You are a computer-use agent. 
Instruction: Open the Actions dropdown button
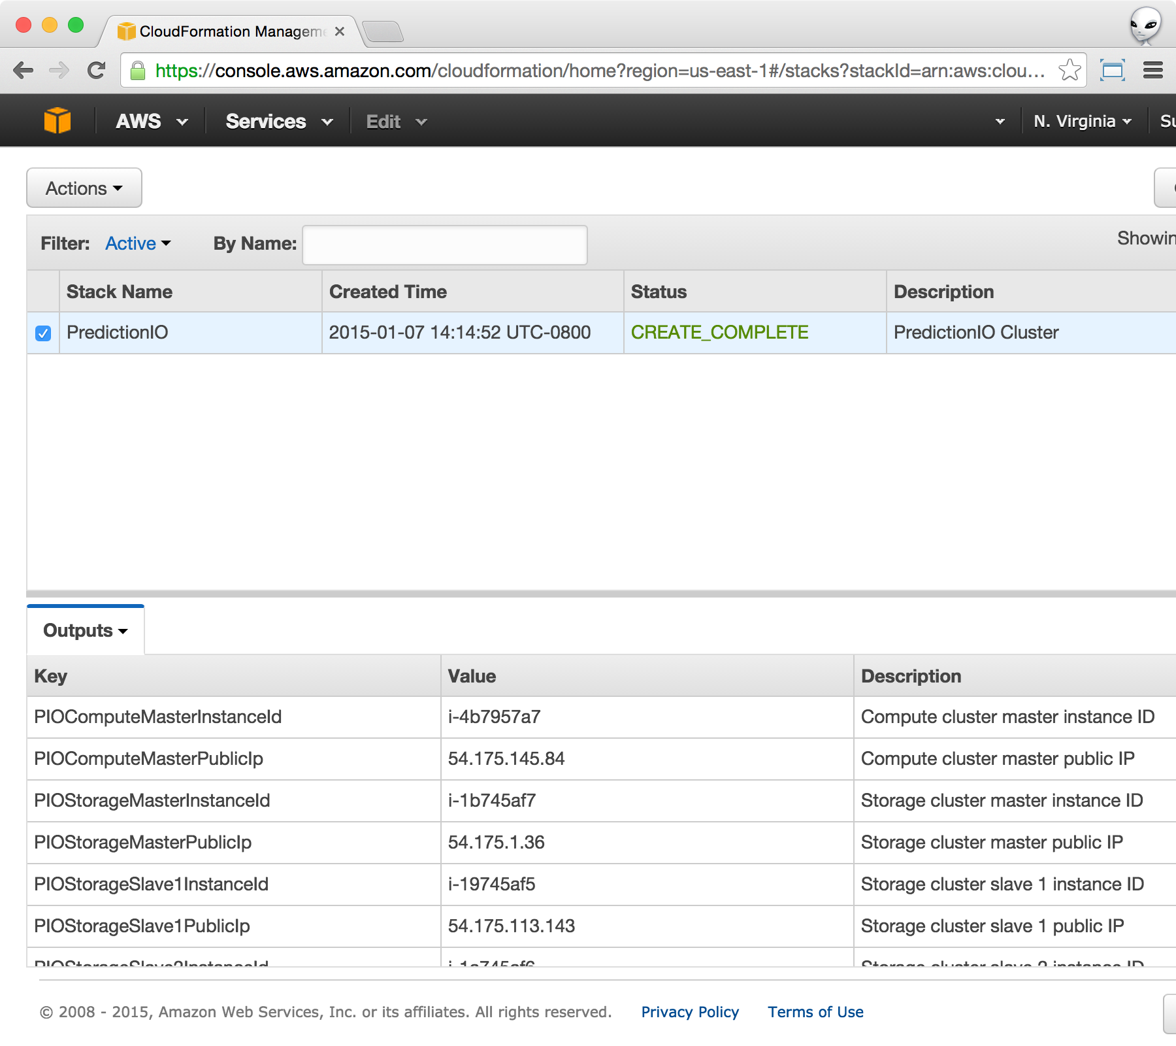click(84, 188)
